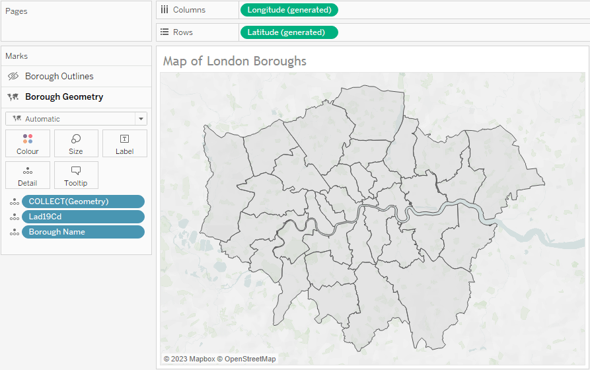Select the Borough Outlines marks layer

(x=59, y=77)
